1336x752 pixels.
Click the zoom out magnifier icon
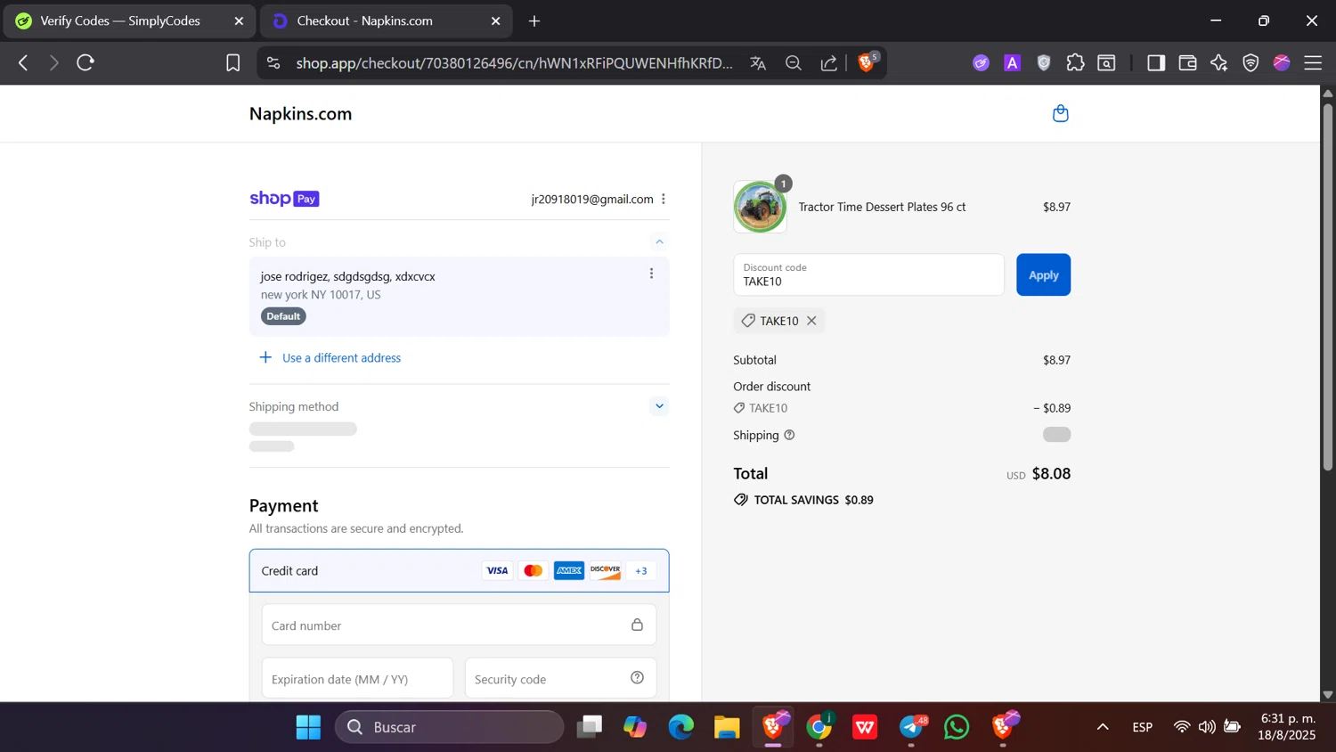point(793,62)
